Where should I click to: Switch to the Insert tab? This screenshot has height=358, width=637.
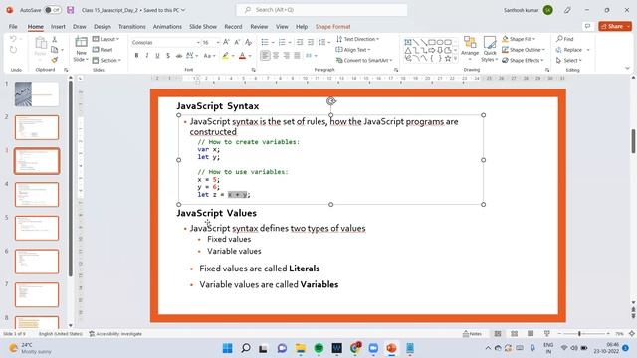[58, 27]
